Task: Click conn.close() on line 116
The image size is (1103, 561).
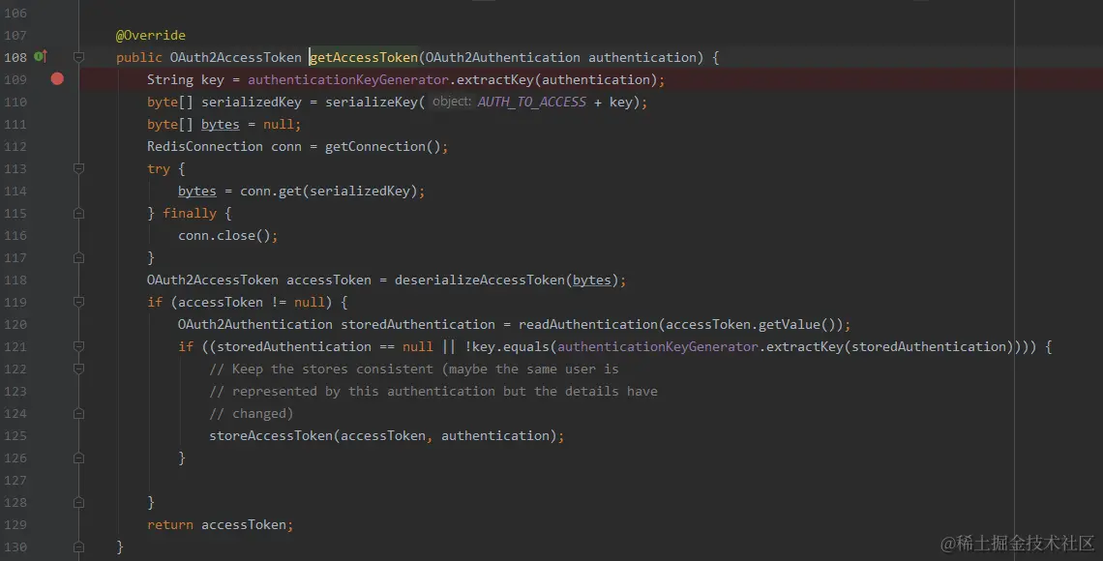Action: pyautogui.click(x=224, y=235)
